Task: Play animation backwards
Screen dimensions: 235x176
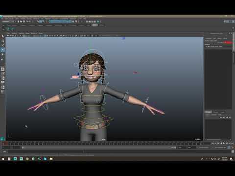Action: point(221,143)
